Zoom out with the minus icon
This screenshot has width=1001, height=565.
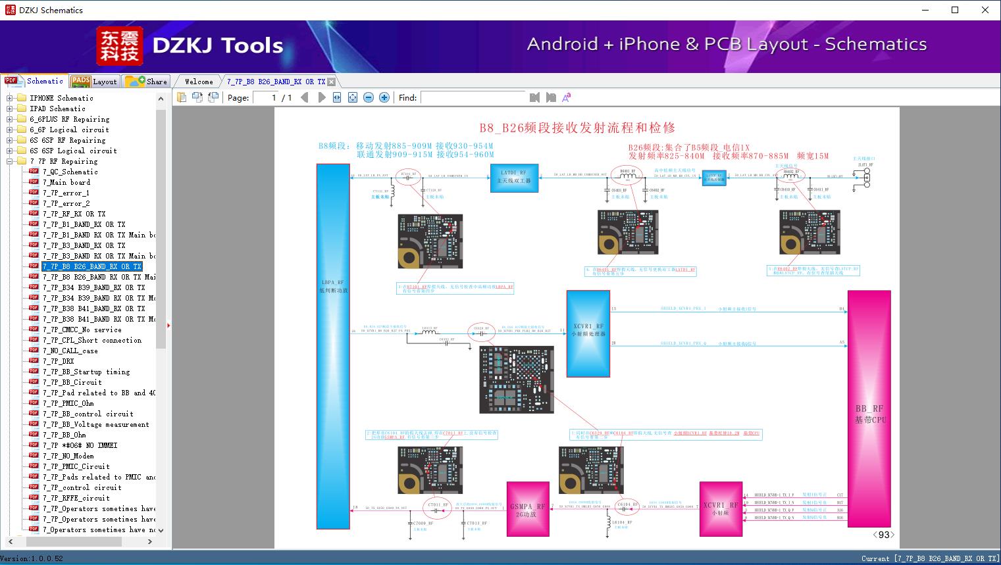pos(369,97)
